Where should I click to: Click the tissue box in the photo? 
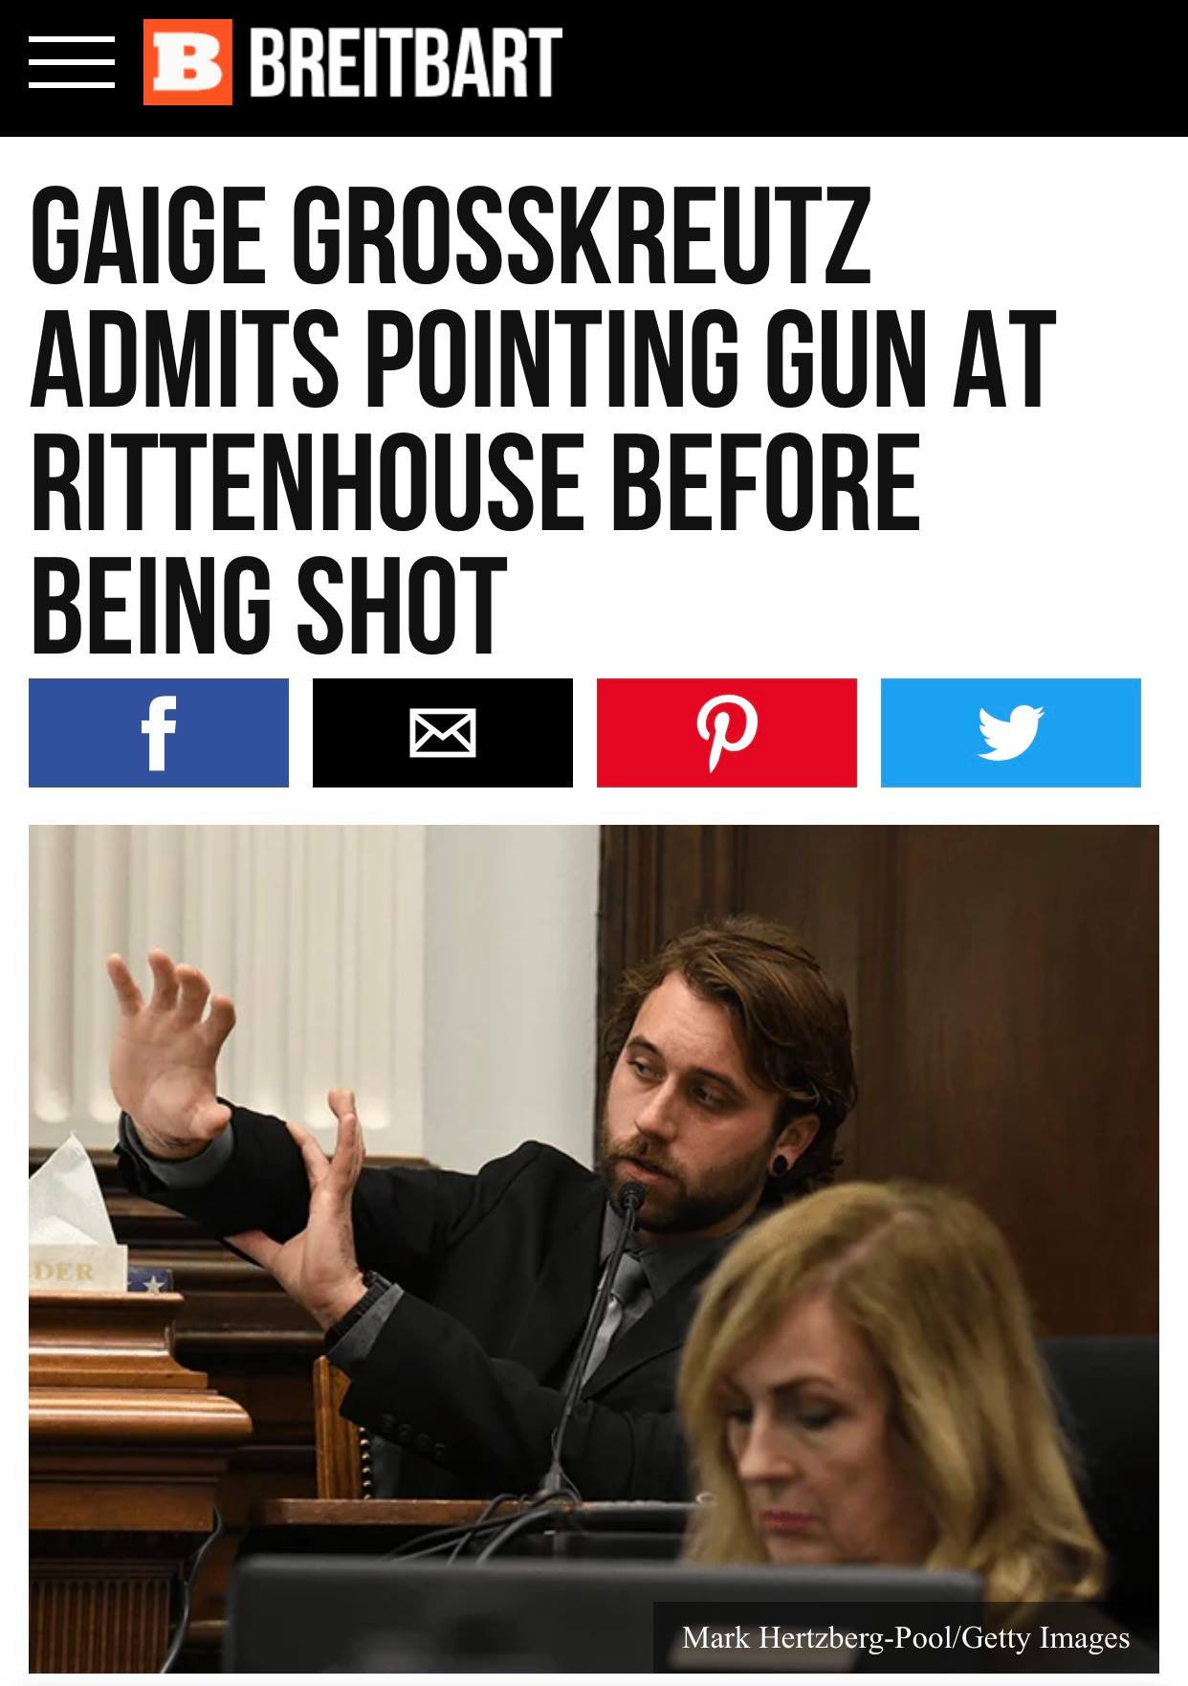[77, 1234]
